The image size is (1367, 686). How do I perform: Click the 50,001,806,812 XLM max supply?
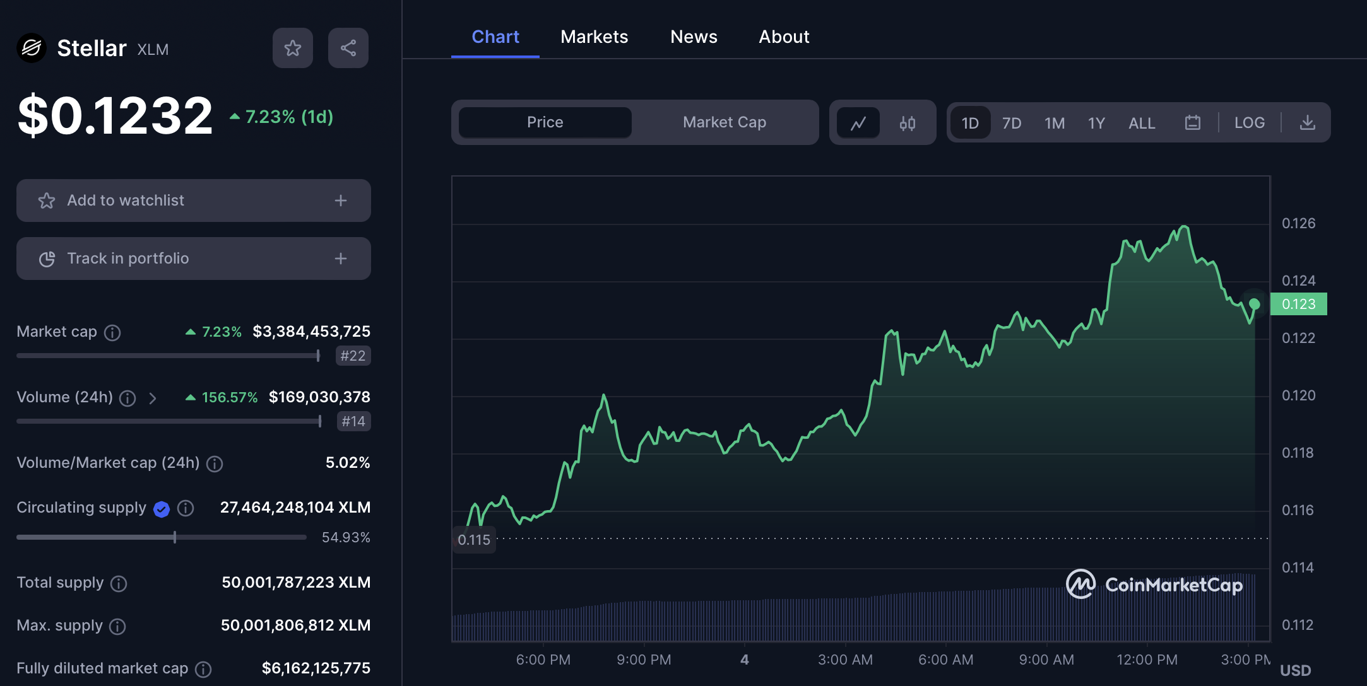(296, 625)
